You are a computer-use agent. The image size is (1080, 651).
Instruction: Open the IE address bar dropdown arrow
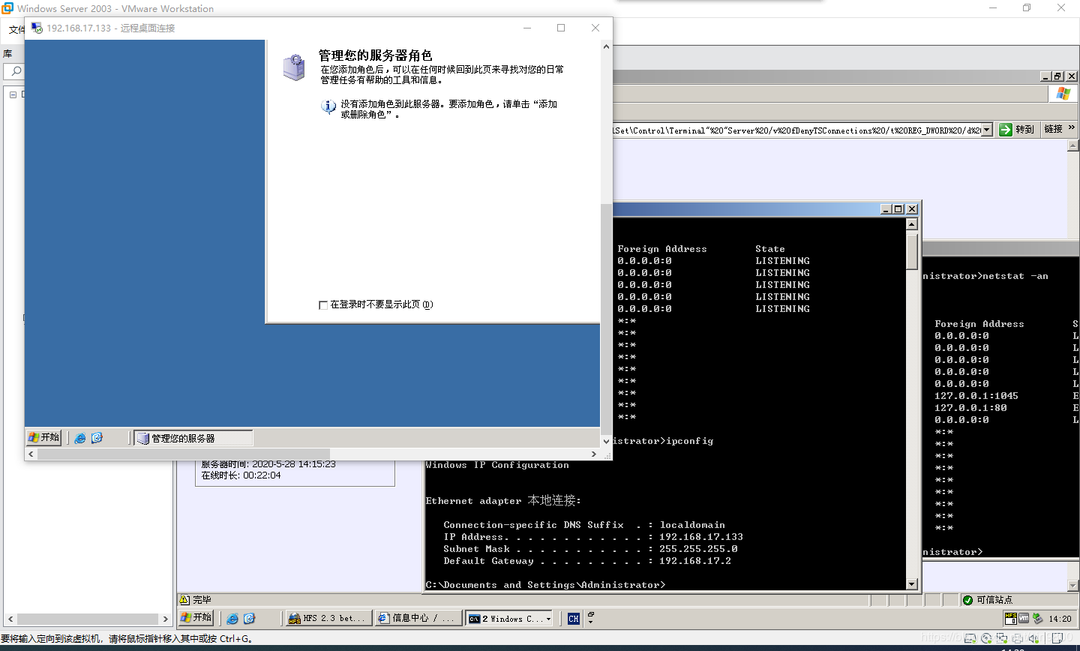(x=987, y=130)
